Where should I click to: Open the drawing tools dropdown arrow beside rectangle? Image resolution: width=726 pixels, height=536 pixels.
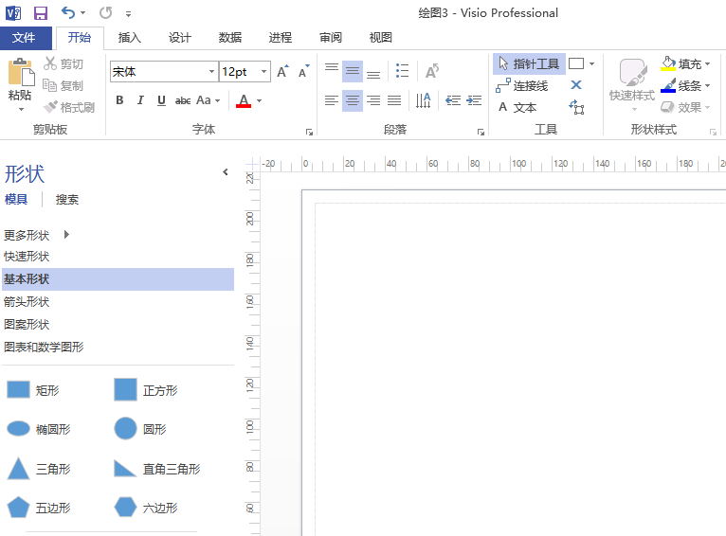pyautogui.click(x=591, y=63)
